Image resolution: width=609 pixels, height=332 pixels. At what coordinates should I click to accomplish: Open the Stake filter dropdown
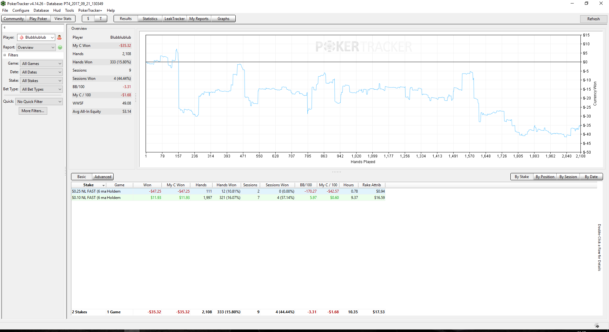tap(41, 81)
